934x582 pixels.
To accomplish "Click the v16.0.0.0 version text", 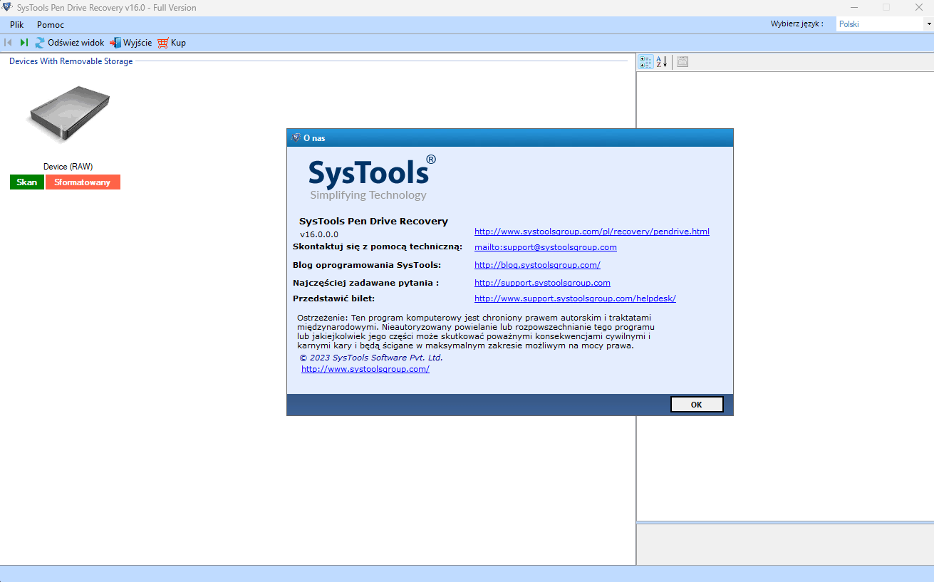I will pyautogui.click(x=319, y=234).
